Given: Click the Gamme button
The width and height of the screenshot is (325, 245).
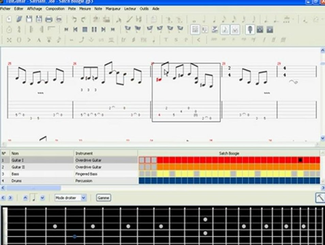Looking at the screenshot, I should click(x=103, y=198).
